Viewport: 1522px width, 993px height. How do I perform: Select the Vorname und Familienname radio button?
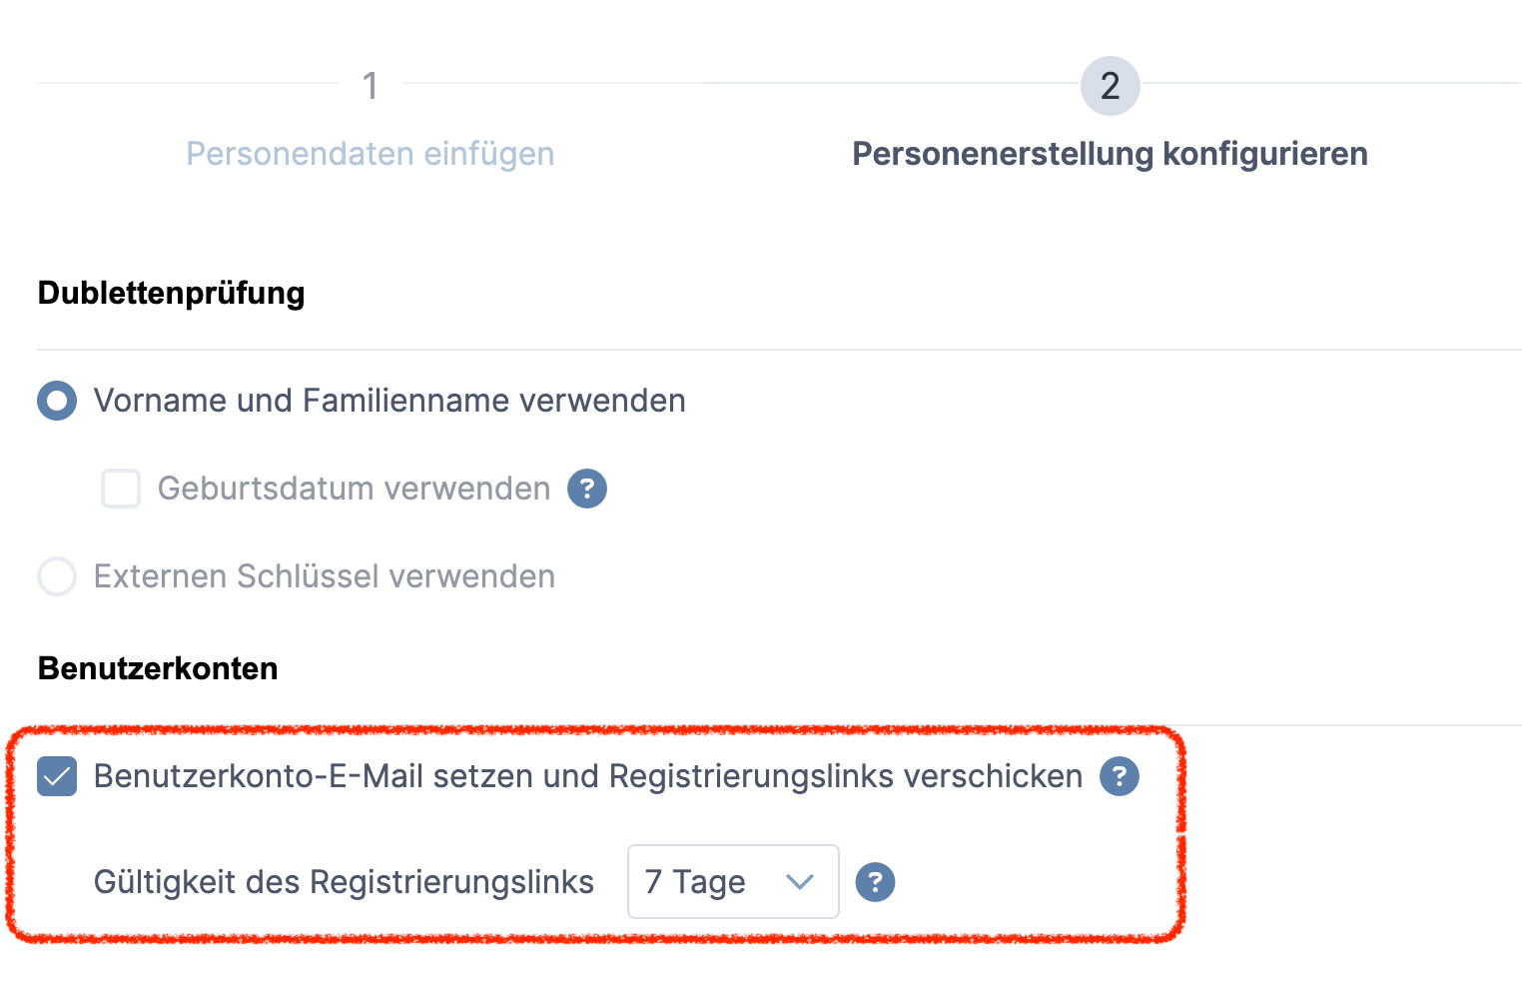57,402
